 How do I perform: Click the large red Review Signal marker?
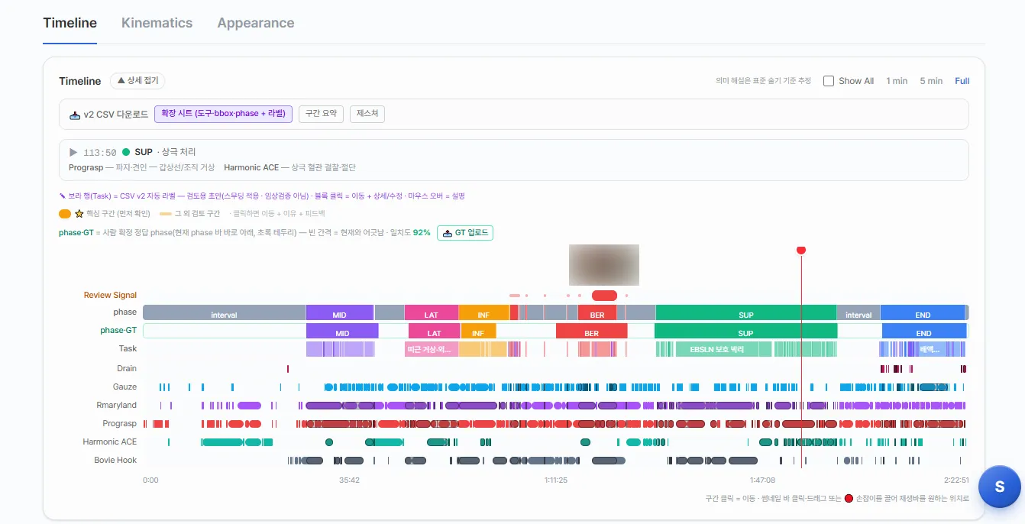click(x=604, y=296)
